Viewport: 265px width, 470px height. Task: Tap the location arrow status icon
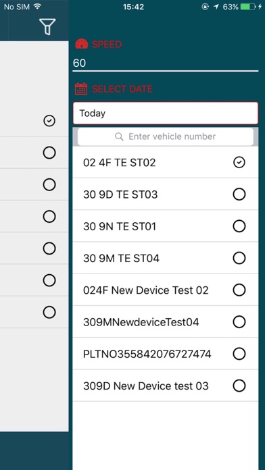coord(216,7)
